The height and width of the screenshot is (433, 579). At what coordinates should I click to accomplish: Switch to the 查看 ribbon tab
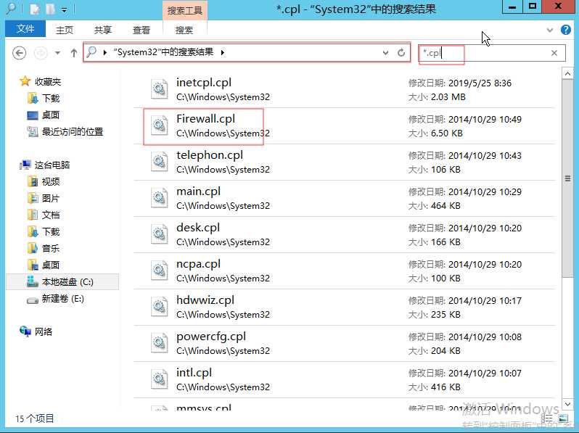141,30
